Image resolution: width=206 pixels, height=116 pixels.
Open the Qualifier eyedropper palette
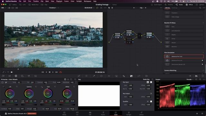point(94,76)
